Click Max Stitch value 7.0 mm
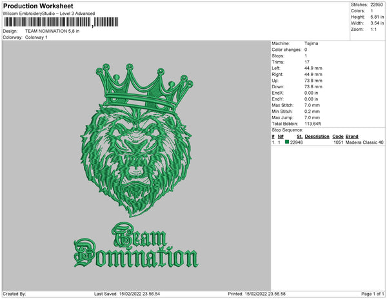The height and width of the screenshot is (299, 387). (312, 105)
